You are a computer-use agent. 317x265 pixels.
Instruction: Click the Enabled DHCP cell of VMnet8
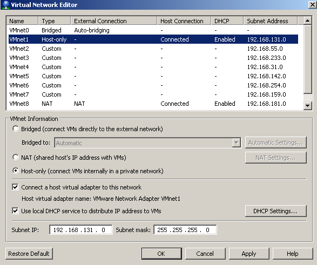[x=225, y=104]
